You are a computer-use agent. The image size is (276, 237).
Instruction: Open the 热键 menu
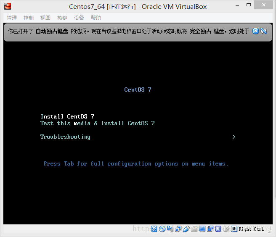tap(62, 18)
